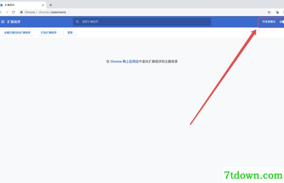Click 加载已解压的扩展程序 button

[x=17, y=33]
